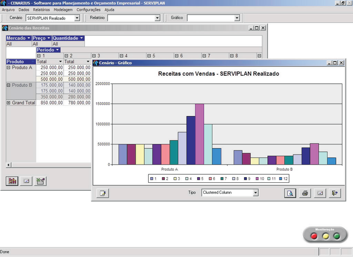Screen dimensions: 353x257
Task: Click the envelope icon button in the Cenário das Receitas window
Action: click(26, 181)
